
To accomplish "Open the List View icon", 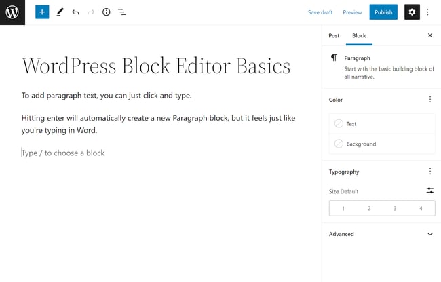I will (122, 12).
